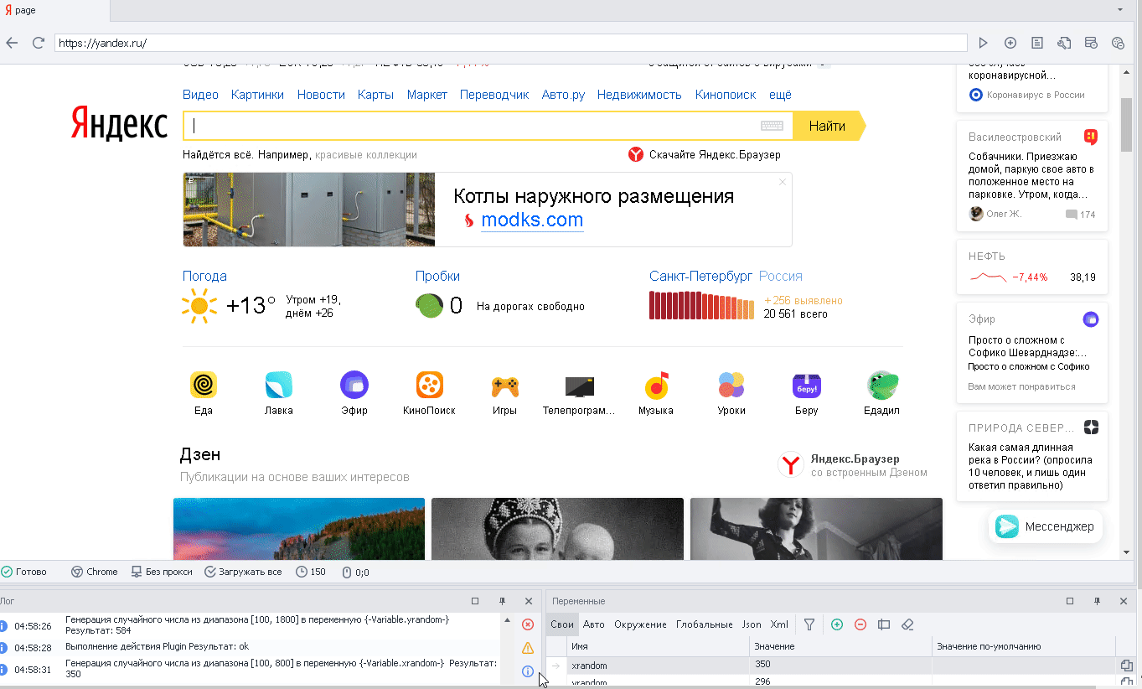Click the Go play arrow next to address bar
Viewport: 1142px width, 689px height.
[x=984, y=43]
